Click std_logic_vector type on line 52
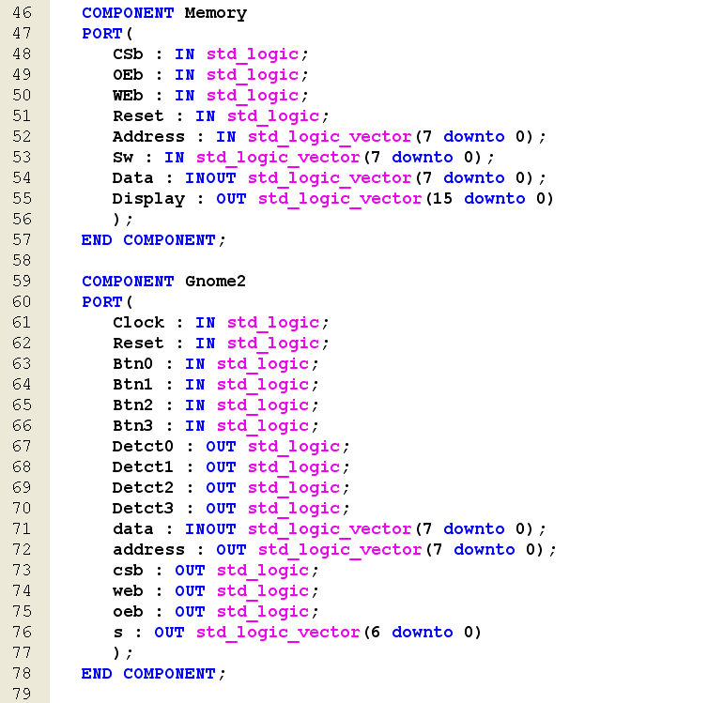 click(x=330, y=137)
